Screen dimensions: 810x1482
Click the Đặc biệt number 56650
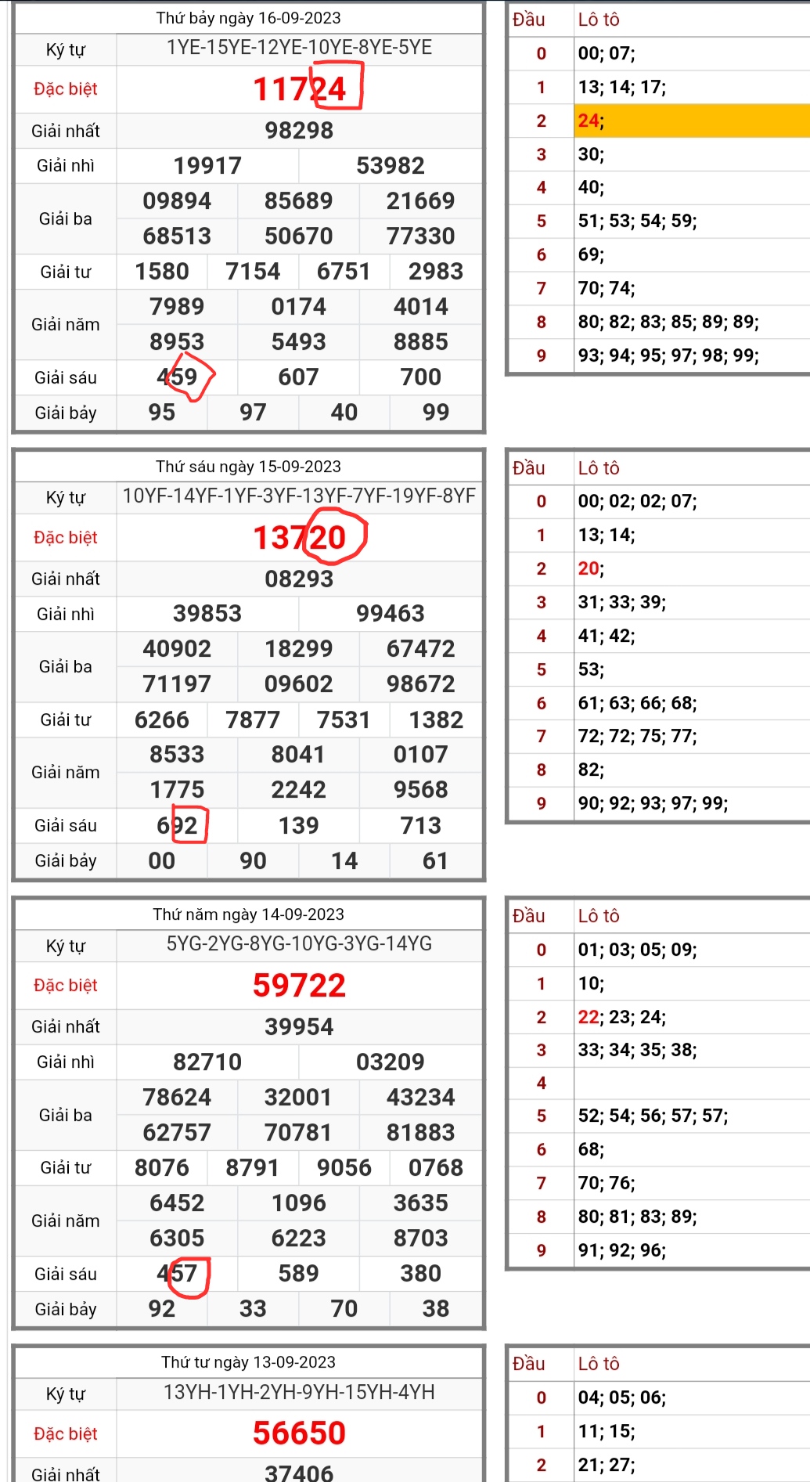[x=299, y=1433]
